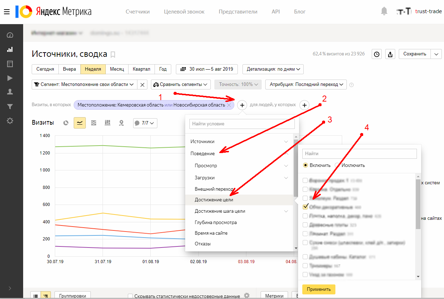
Task: Click the Yandex Metrika logo
Action: [x=53, y=12]
